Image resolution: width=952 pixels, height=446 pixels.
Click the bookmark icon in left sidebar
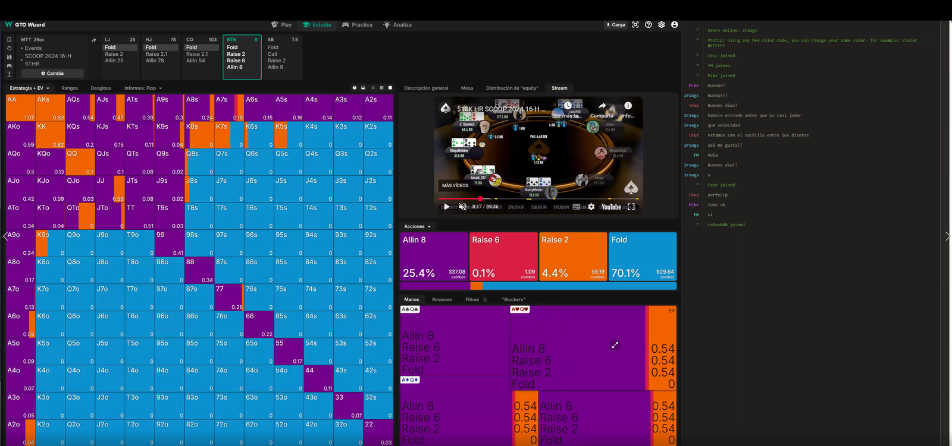pos(9,40)
